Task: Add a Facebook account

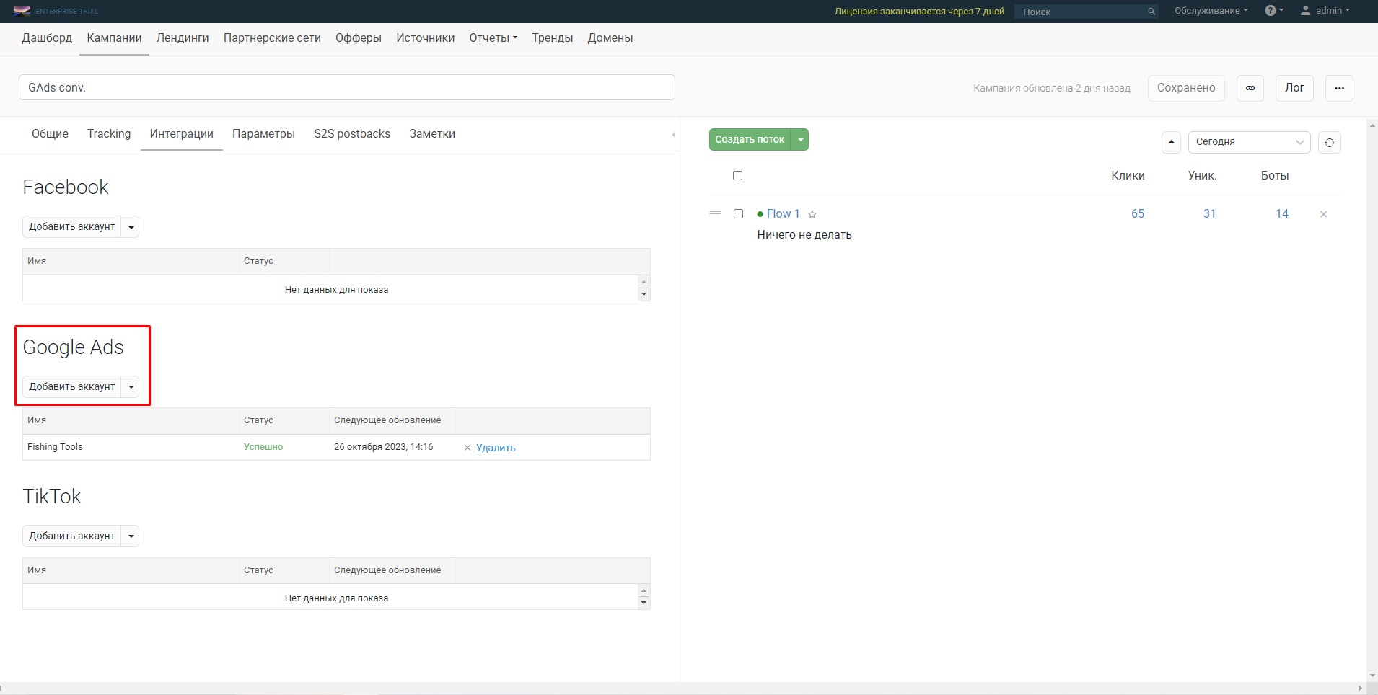Action: tap(71, 227)
